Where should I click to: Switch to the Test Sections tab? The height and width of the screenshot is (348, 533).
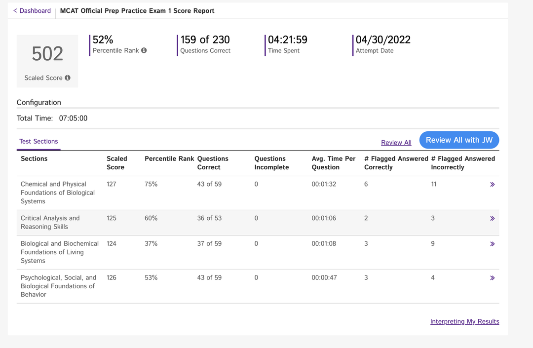pyautogui.click(x=38, y=141)
